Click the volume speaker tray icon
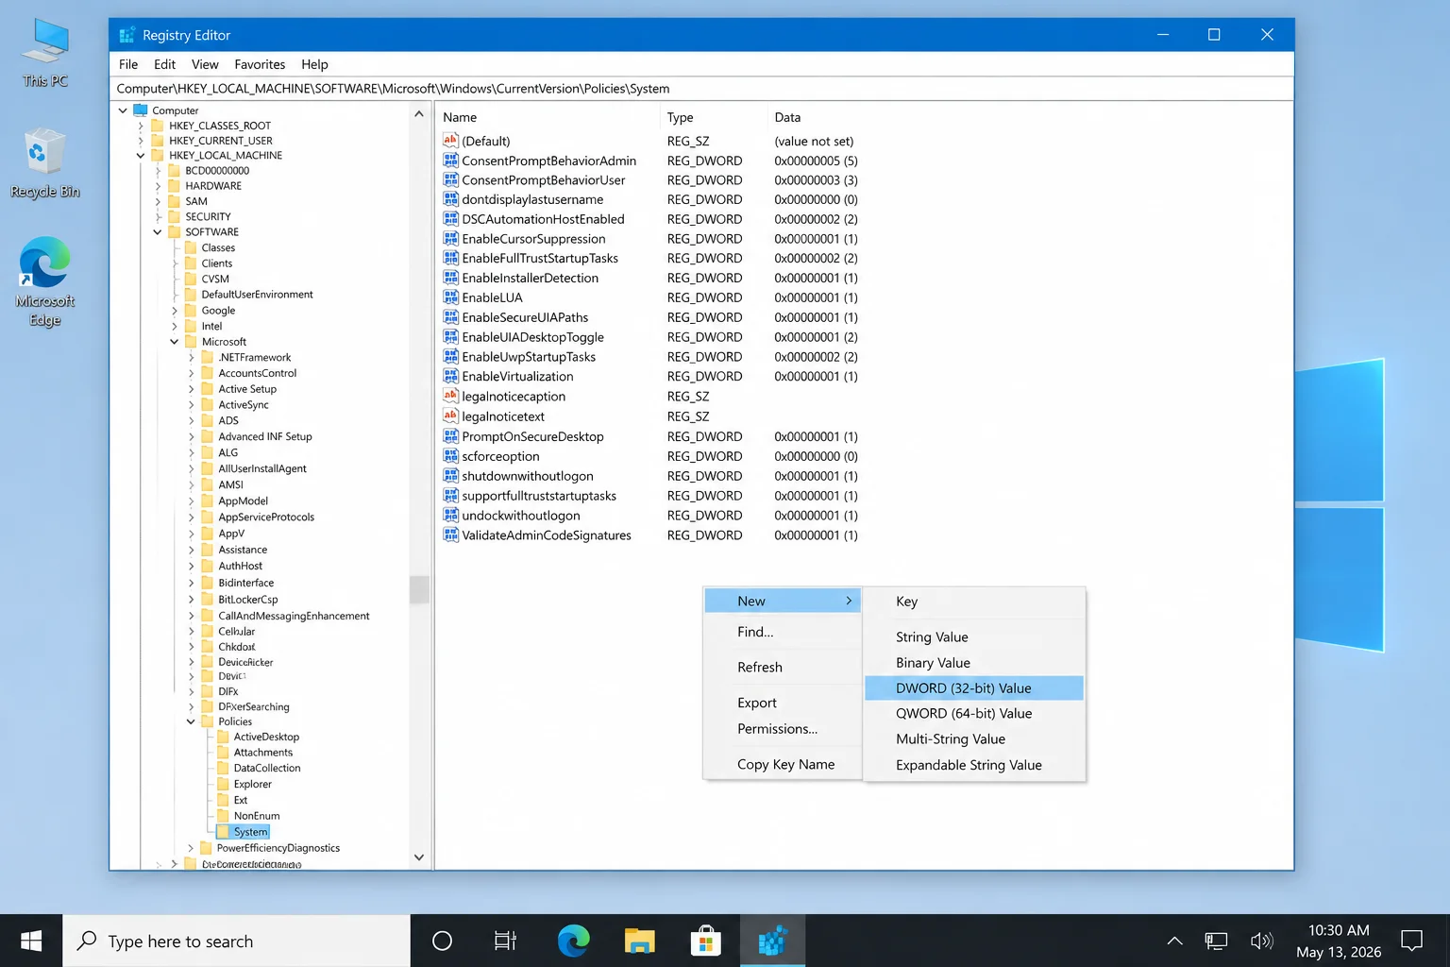Screen dimensions: 1450x967 (1261, 941)
